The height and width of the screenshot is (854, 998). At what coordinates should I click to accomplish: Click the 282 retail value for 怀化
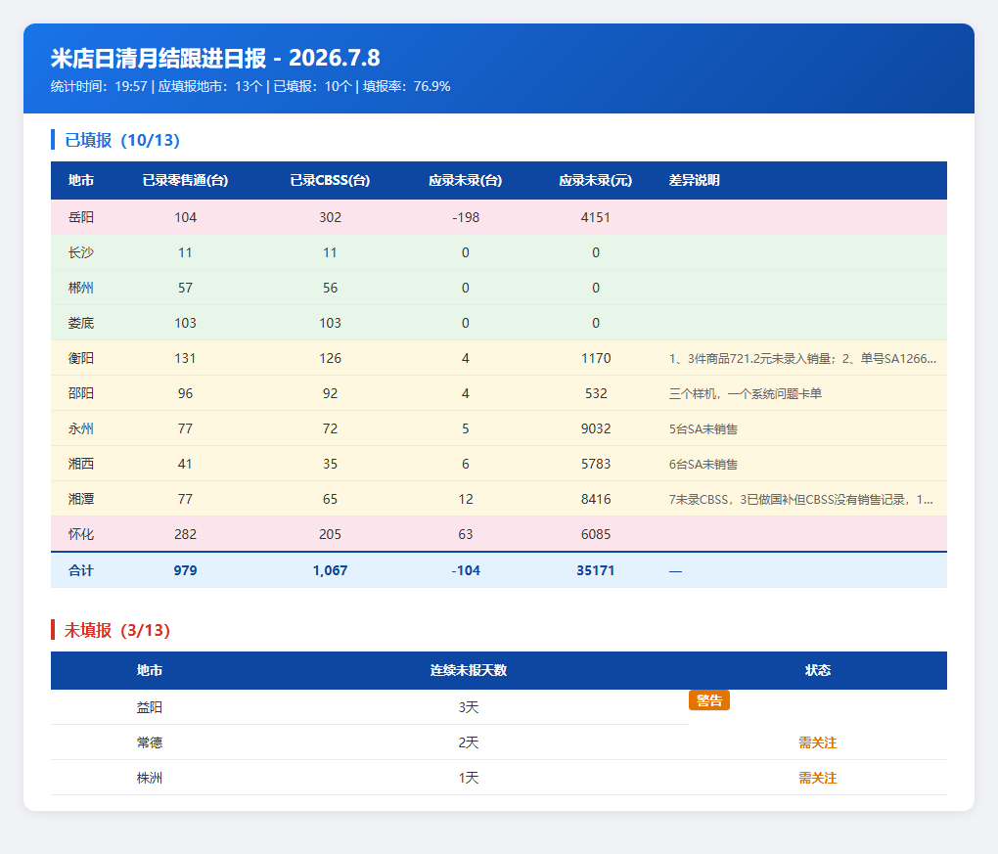(x=185, y=534)
